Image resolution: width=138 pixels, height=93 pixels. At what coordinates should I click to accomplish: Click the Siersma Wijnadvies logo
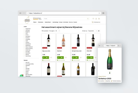pyautogui.click(x=27, y=20)
